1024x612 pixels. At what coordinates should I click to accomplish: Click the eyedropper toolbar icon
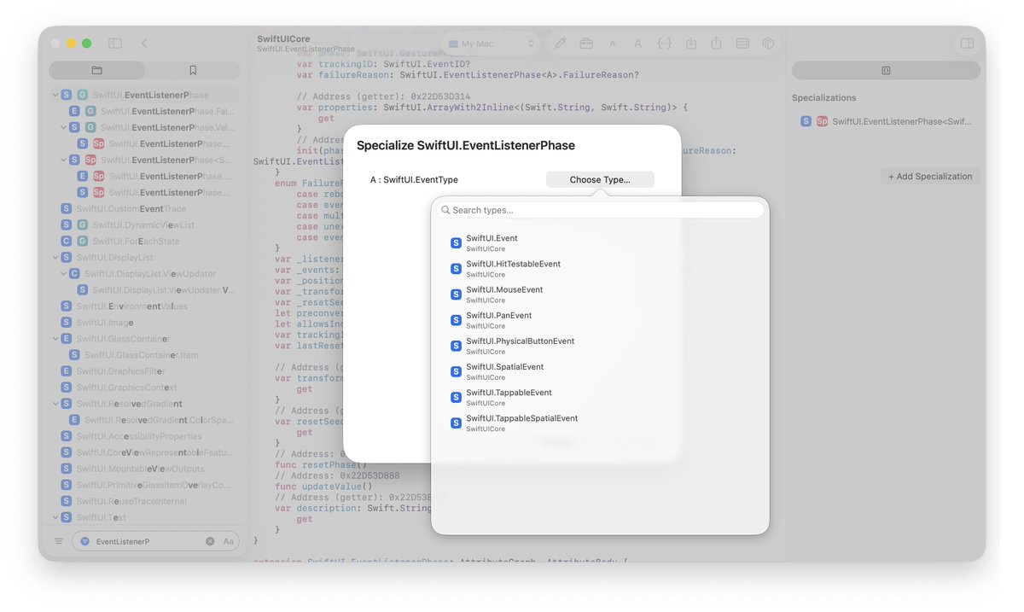(x=561, y=43)
